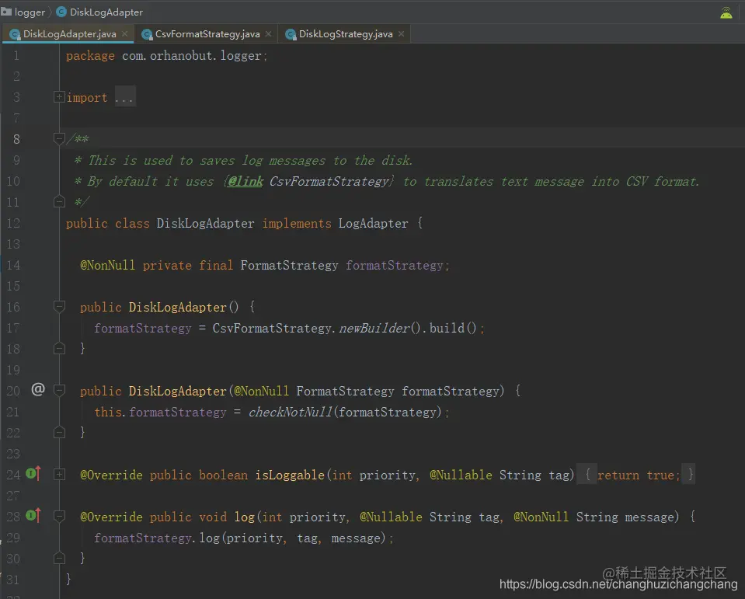Click the class file icon on DiskLogAdapter.java tab

coord(15,34)
